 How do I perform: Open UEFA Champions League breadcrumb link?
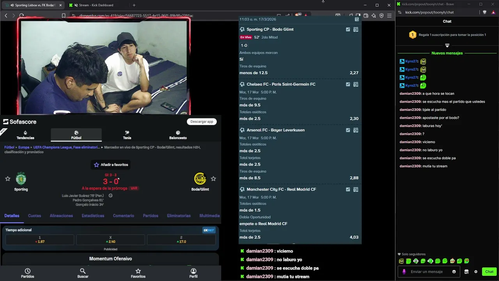tap(66, 148)
